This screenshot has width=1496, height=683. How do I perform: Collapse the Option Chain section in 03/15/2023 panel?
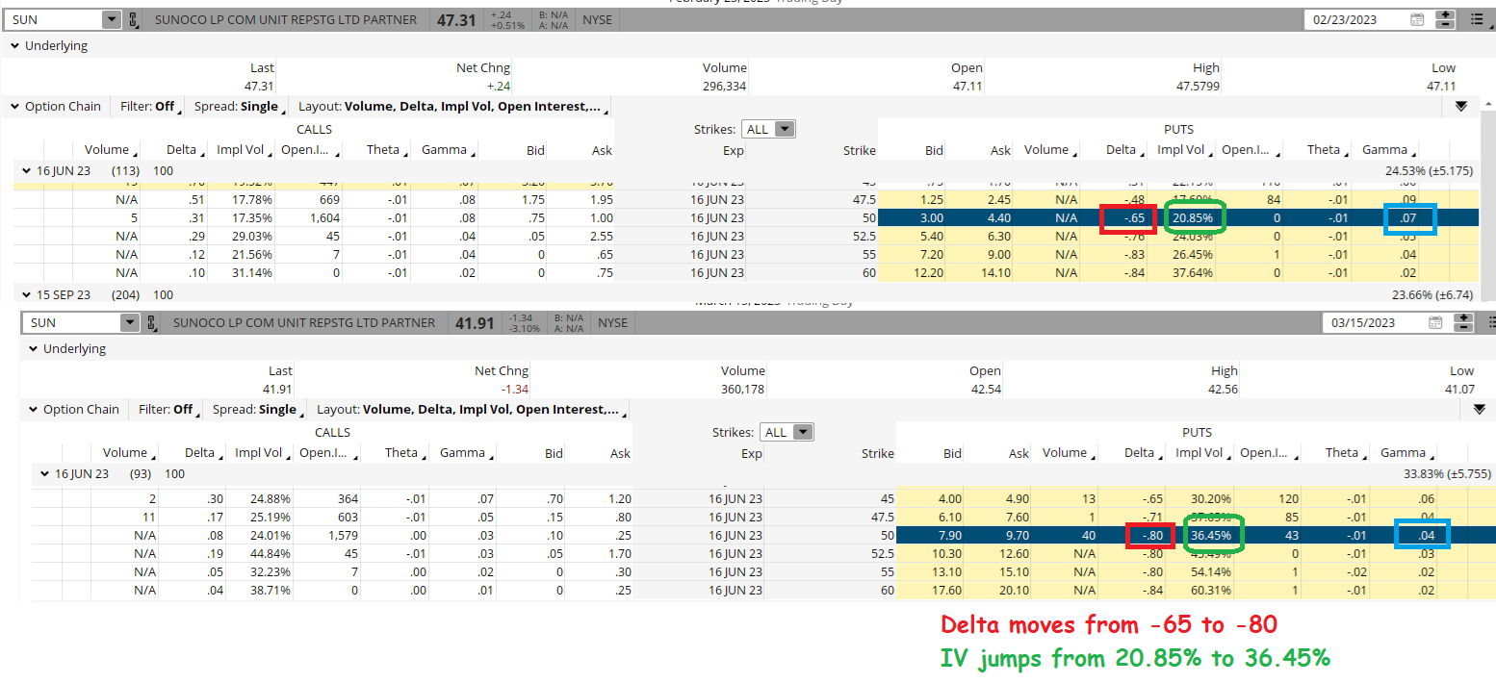coord(33,409)
